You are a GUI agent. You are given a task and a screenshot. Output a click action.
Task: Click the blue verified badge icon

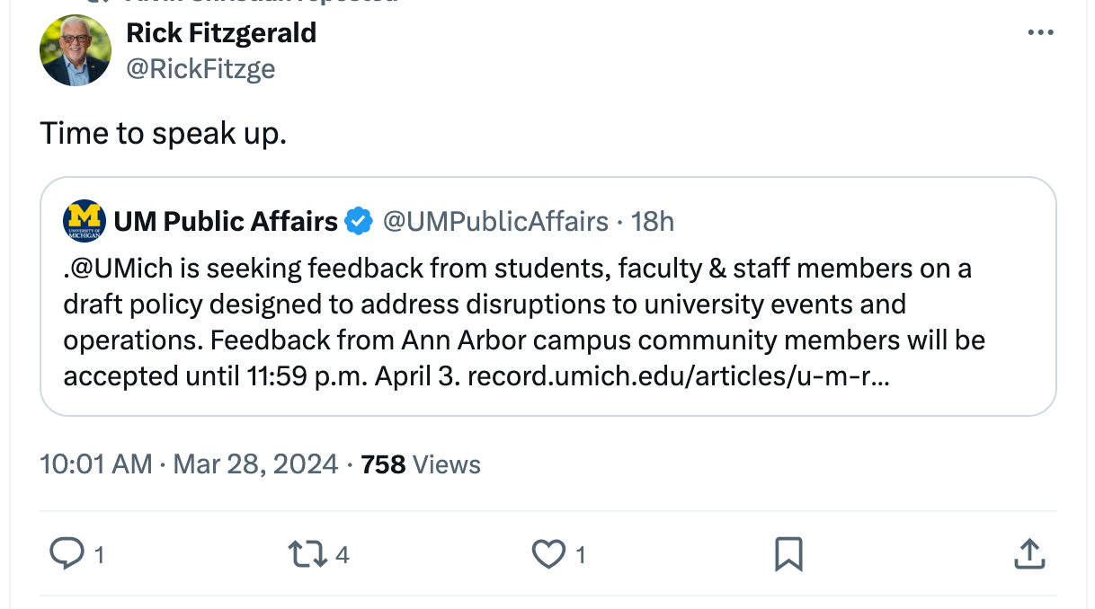(360, 221)
